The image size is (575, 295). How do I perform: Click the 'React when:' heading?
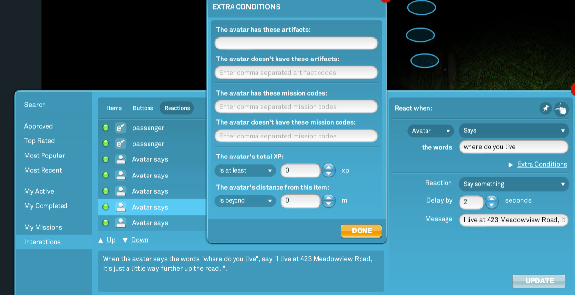point(413,108)
